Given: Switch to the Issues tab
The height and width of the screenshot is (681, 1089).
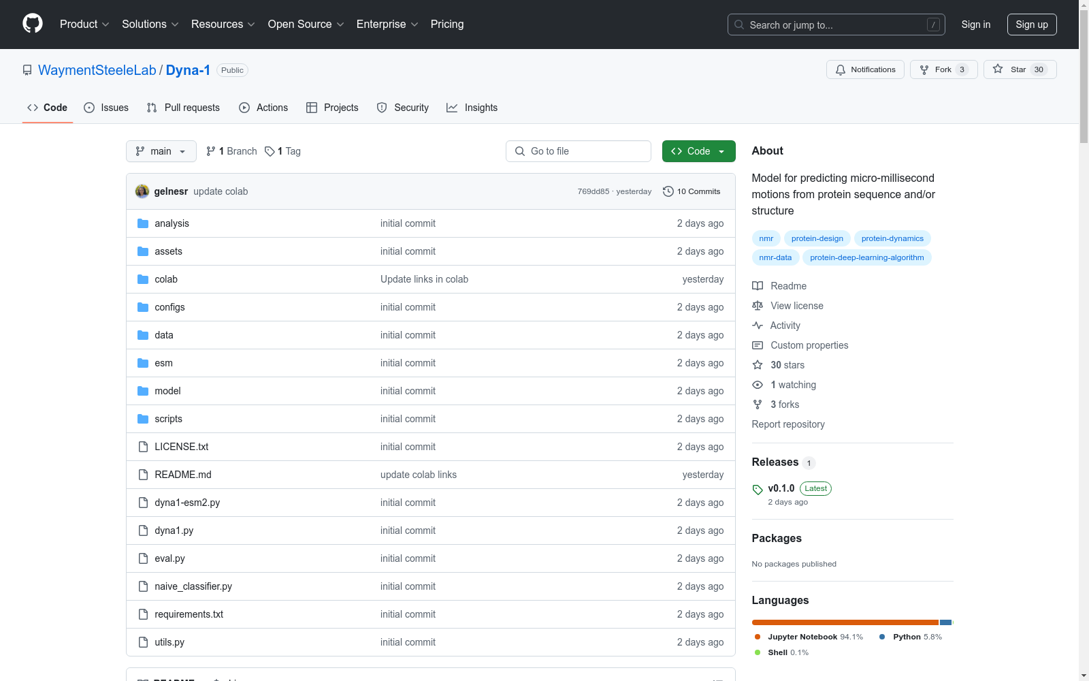Looking at the screenshot, I should [x=106, y=108].
